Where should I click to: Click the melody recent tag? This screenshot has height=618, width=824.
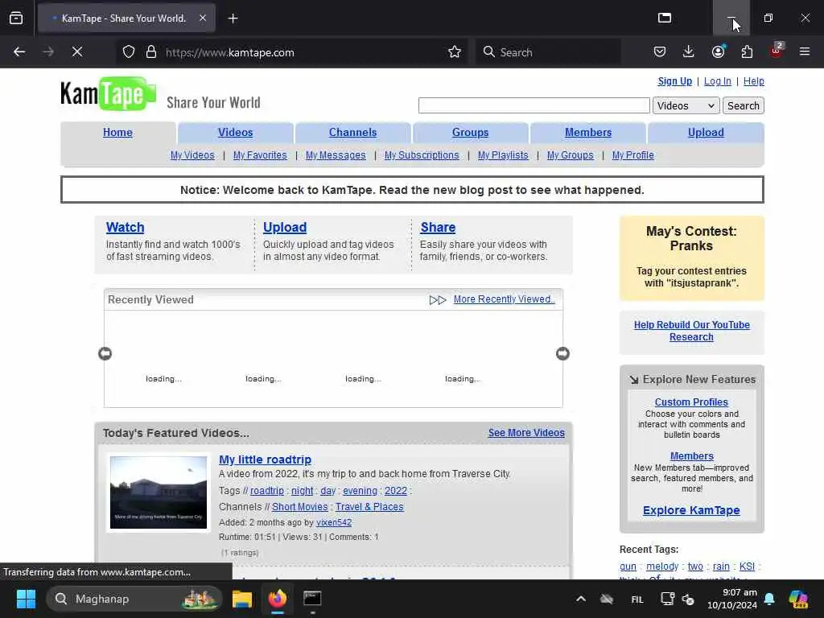point(662,566)
